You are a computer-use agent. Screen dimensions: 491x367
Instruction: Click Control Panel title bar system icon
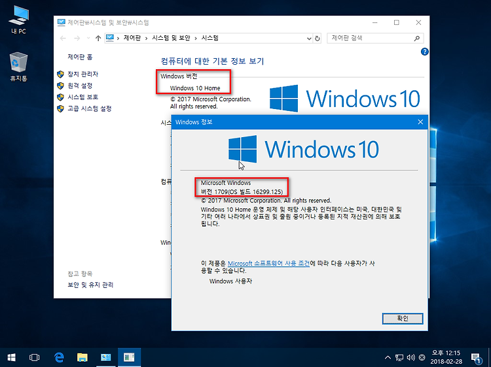coord(61,22)
